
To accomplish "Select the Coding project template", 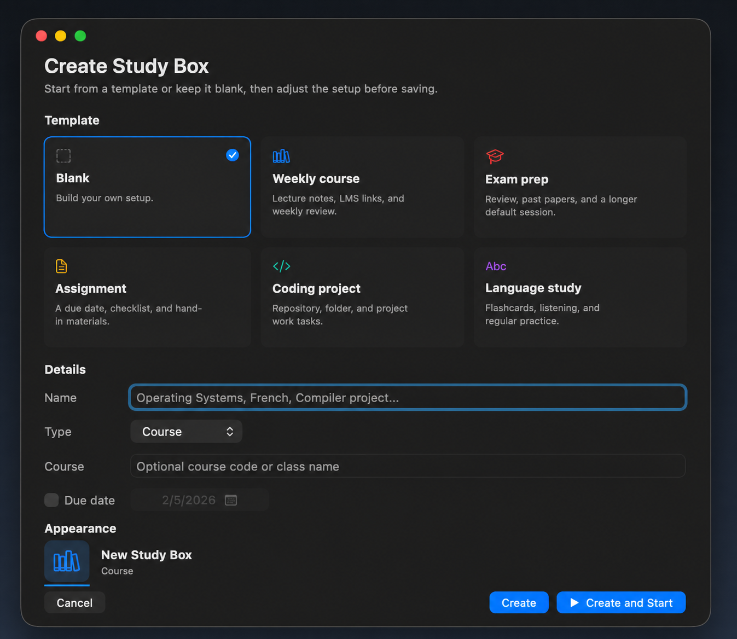I will 362,297.
